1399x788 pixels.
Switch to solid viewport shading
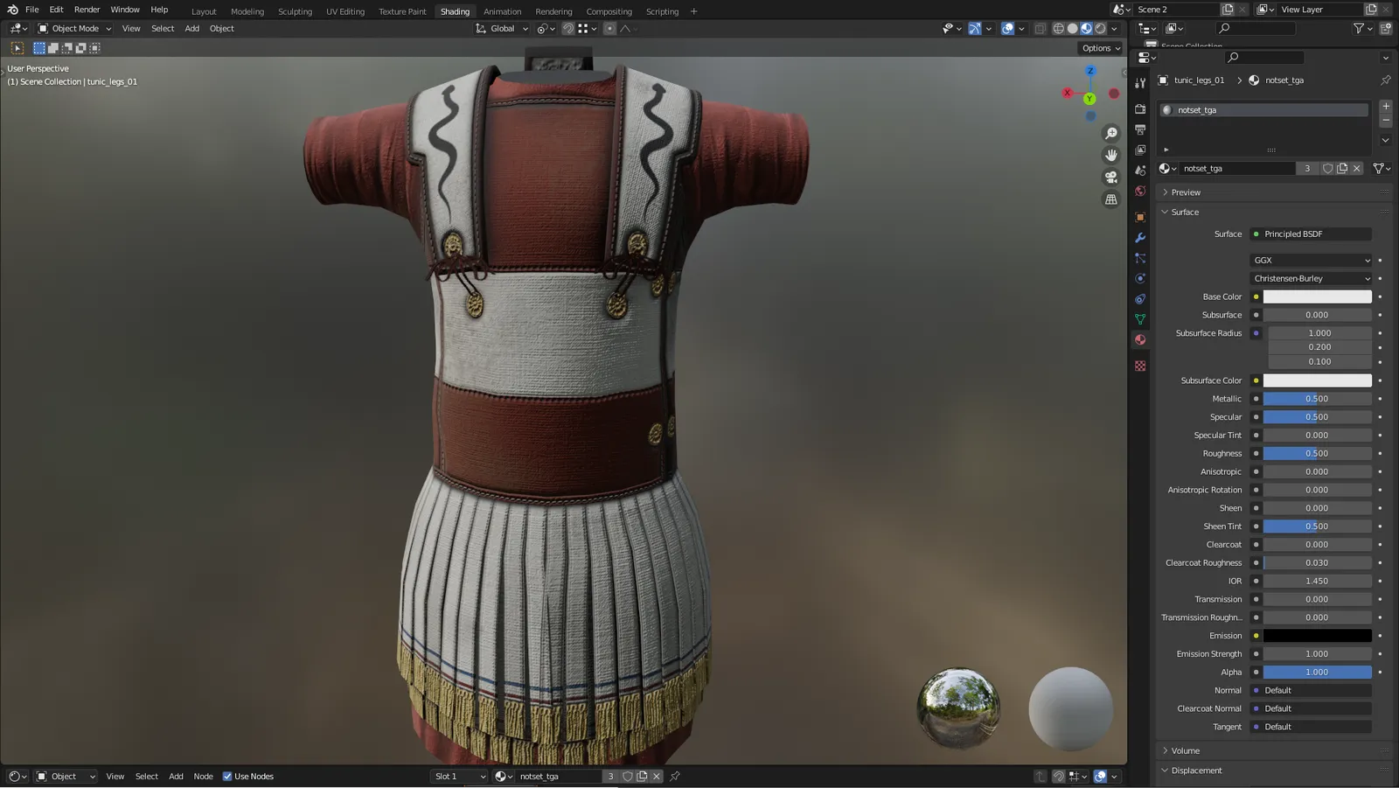(1072, 28)
